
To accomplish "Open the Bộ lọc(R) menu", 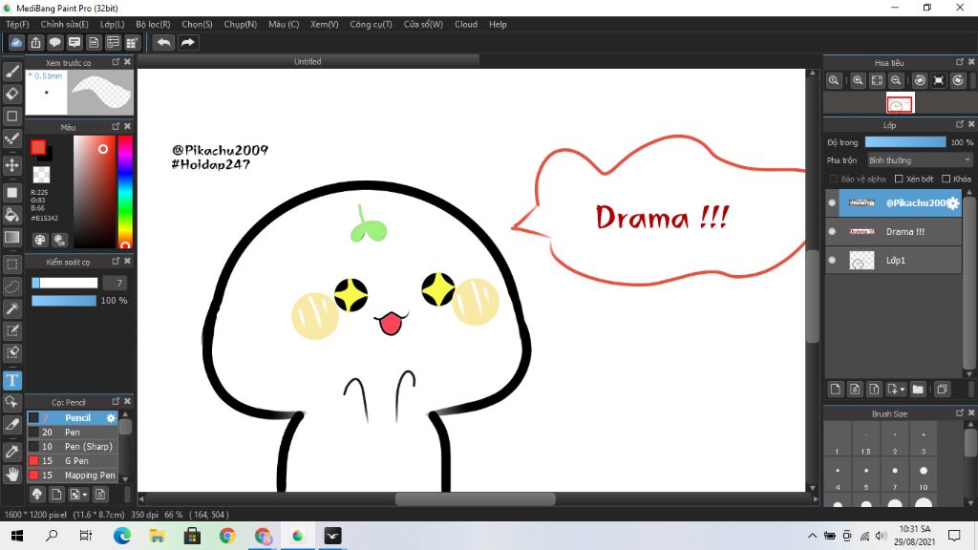I will point(153,24).
